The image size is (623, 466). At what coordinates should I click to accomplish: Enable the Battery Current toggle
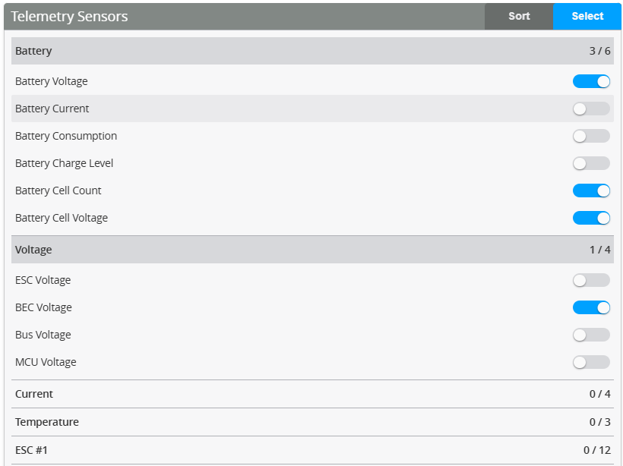coord(591,109)
